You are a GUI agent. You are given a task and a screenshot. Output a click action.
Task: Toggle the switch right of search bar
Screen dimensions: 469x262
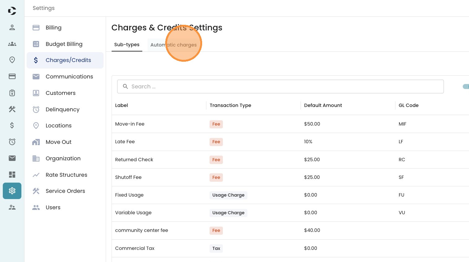click(466, 87)
